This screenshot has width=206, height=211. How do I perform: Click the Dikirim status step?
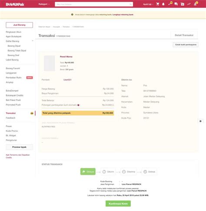click(x=108, y=172)
